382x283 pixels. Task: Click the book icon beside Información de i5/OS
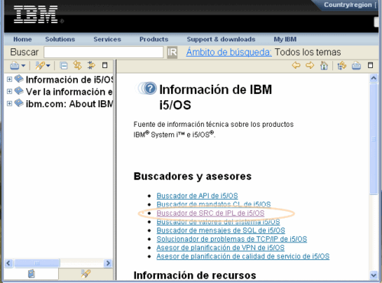(x=19, y=79)
